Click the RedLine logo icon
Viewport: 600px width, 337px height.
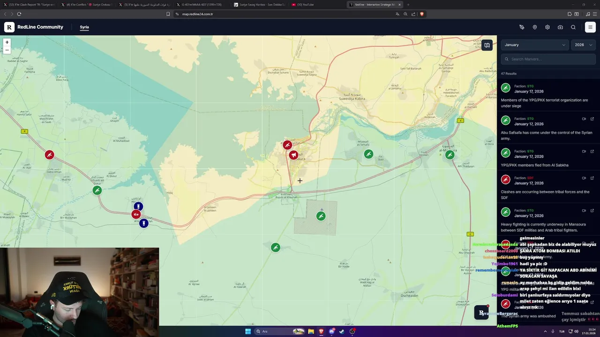pyautogui.click(x=9, y=27)
